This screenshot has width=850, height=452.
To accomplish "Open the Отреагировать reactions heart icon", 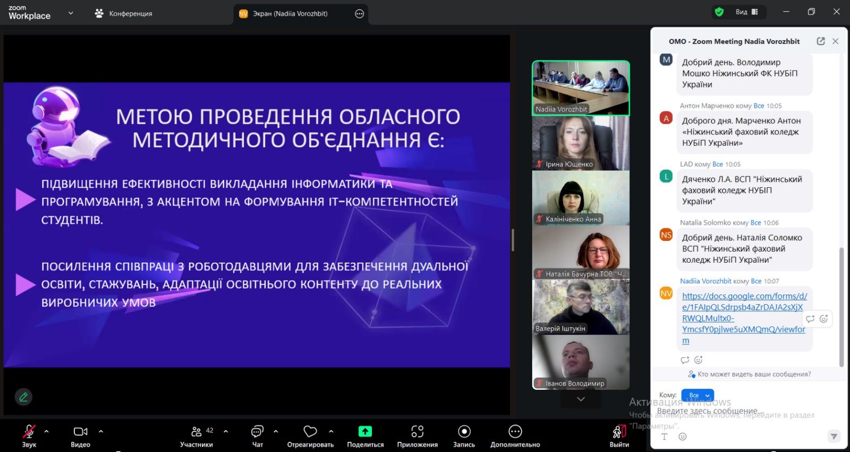I will (310, 431).
